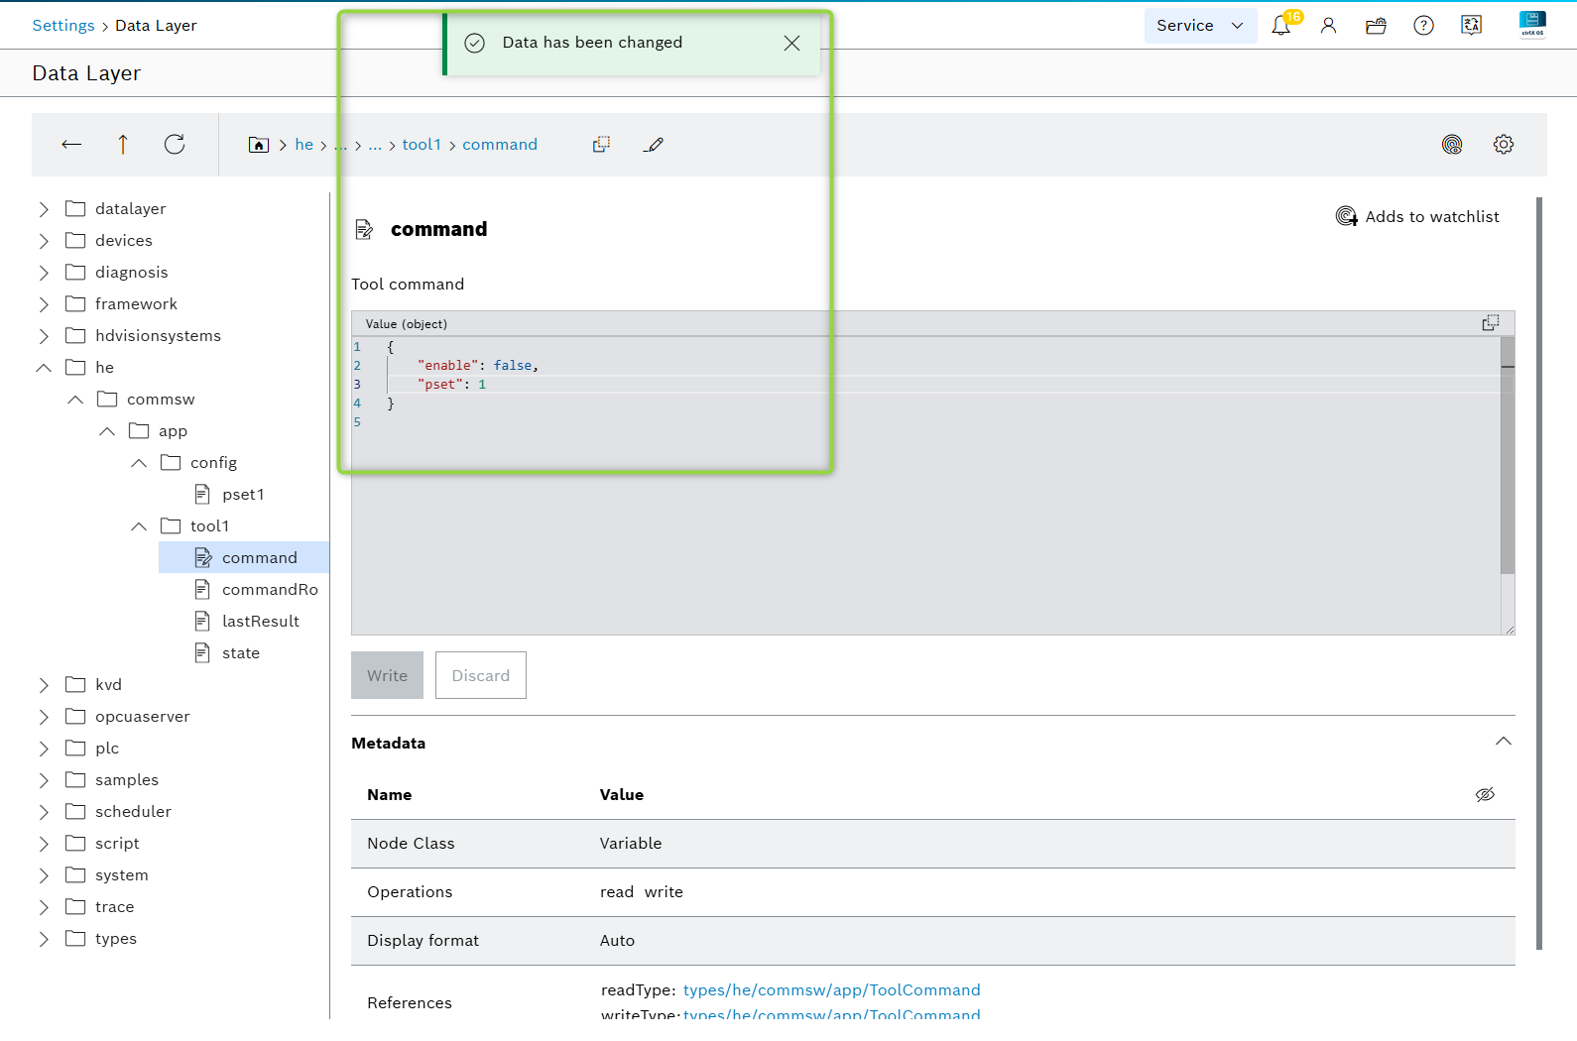Click the home root breadcrumb icon
This screenshot has width=1577, height=1041.
tap(258, 145)
